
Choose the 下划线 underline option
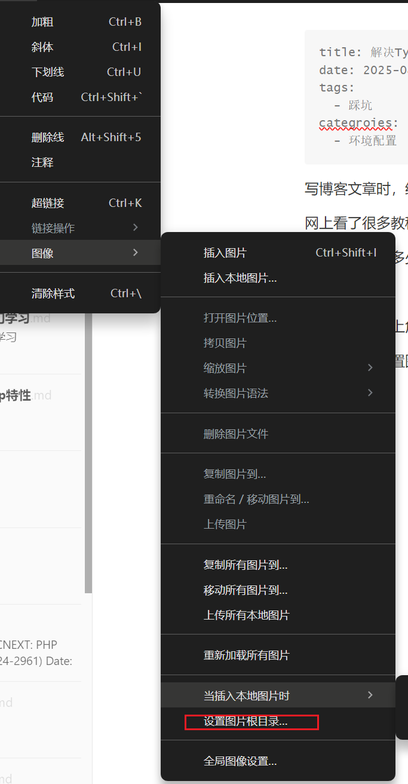tap(48, 72)
